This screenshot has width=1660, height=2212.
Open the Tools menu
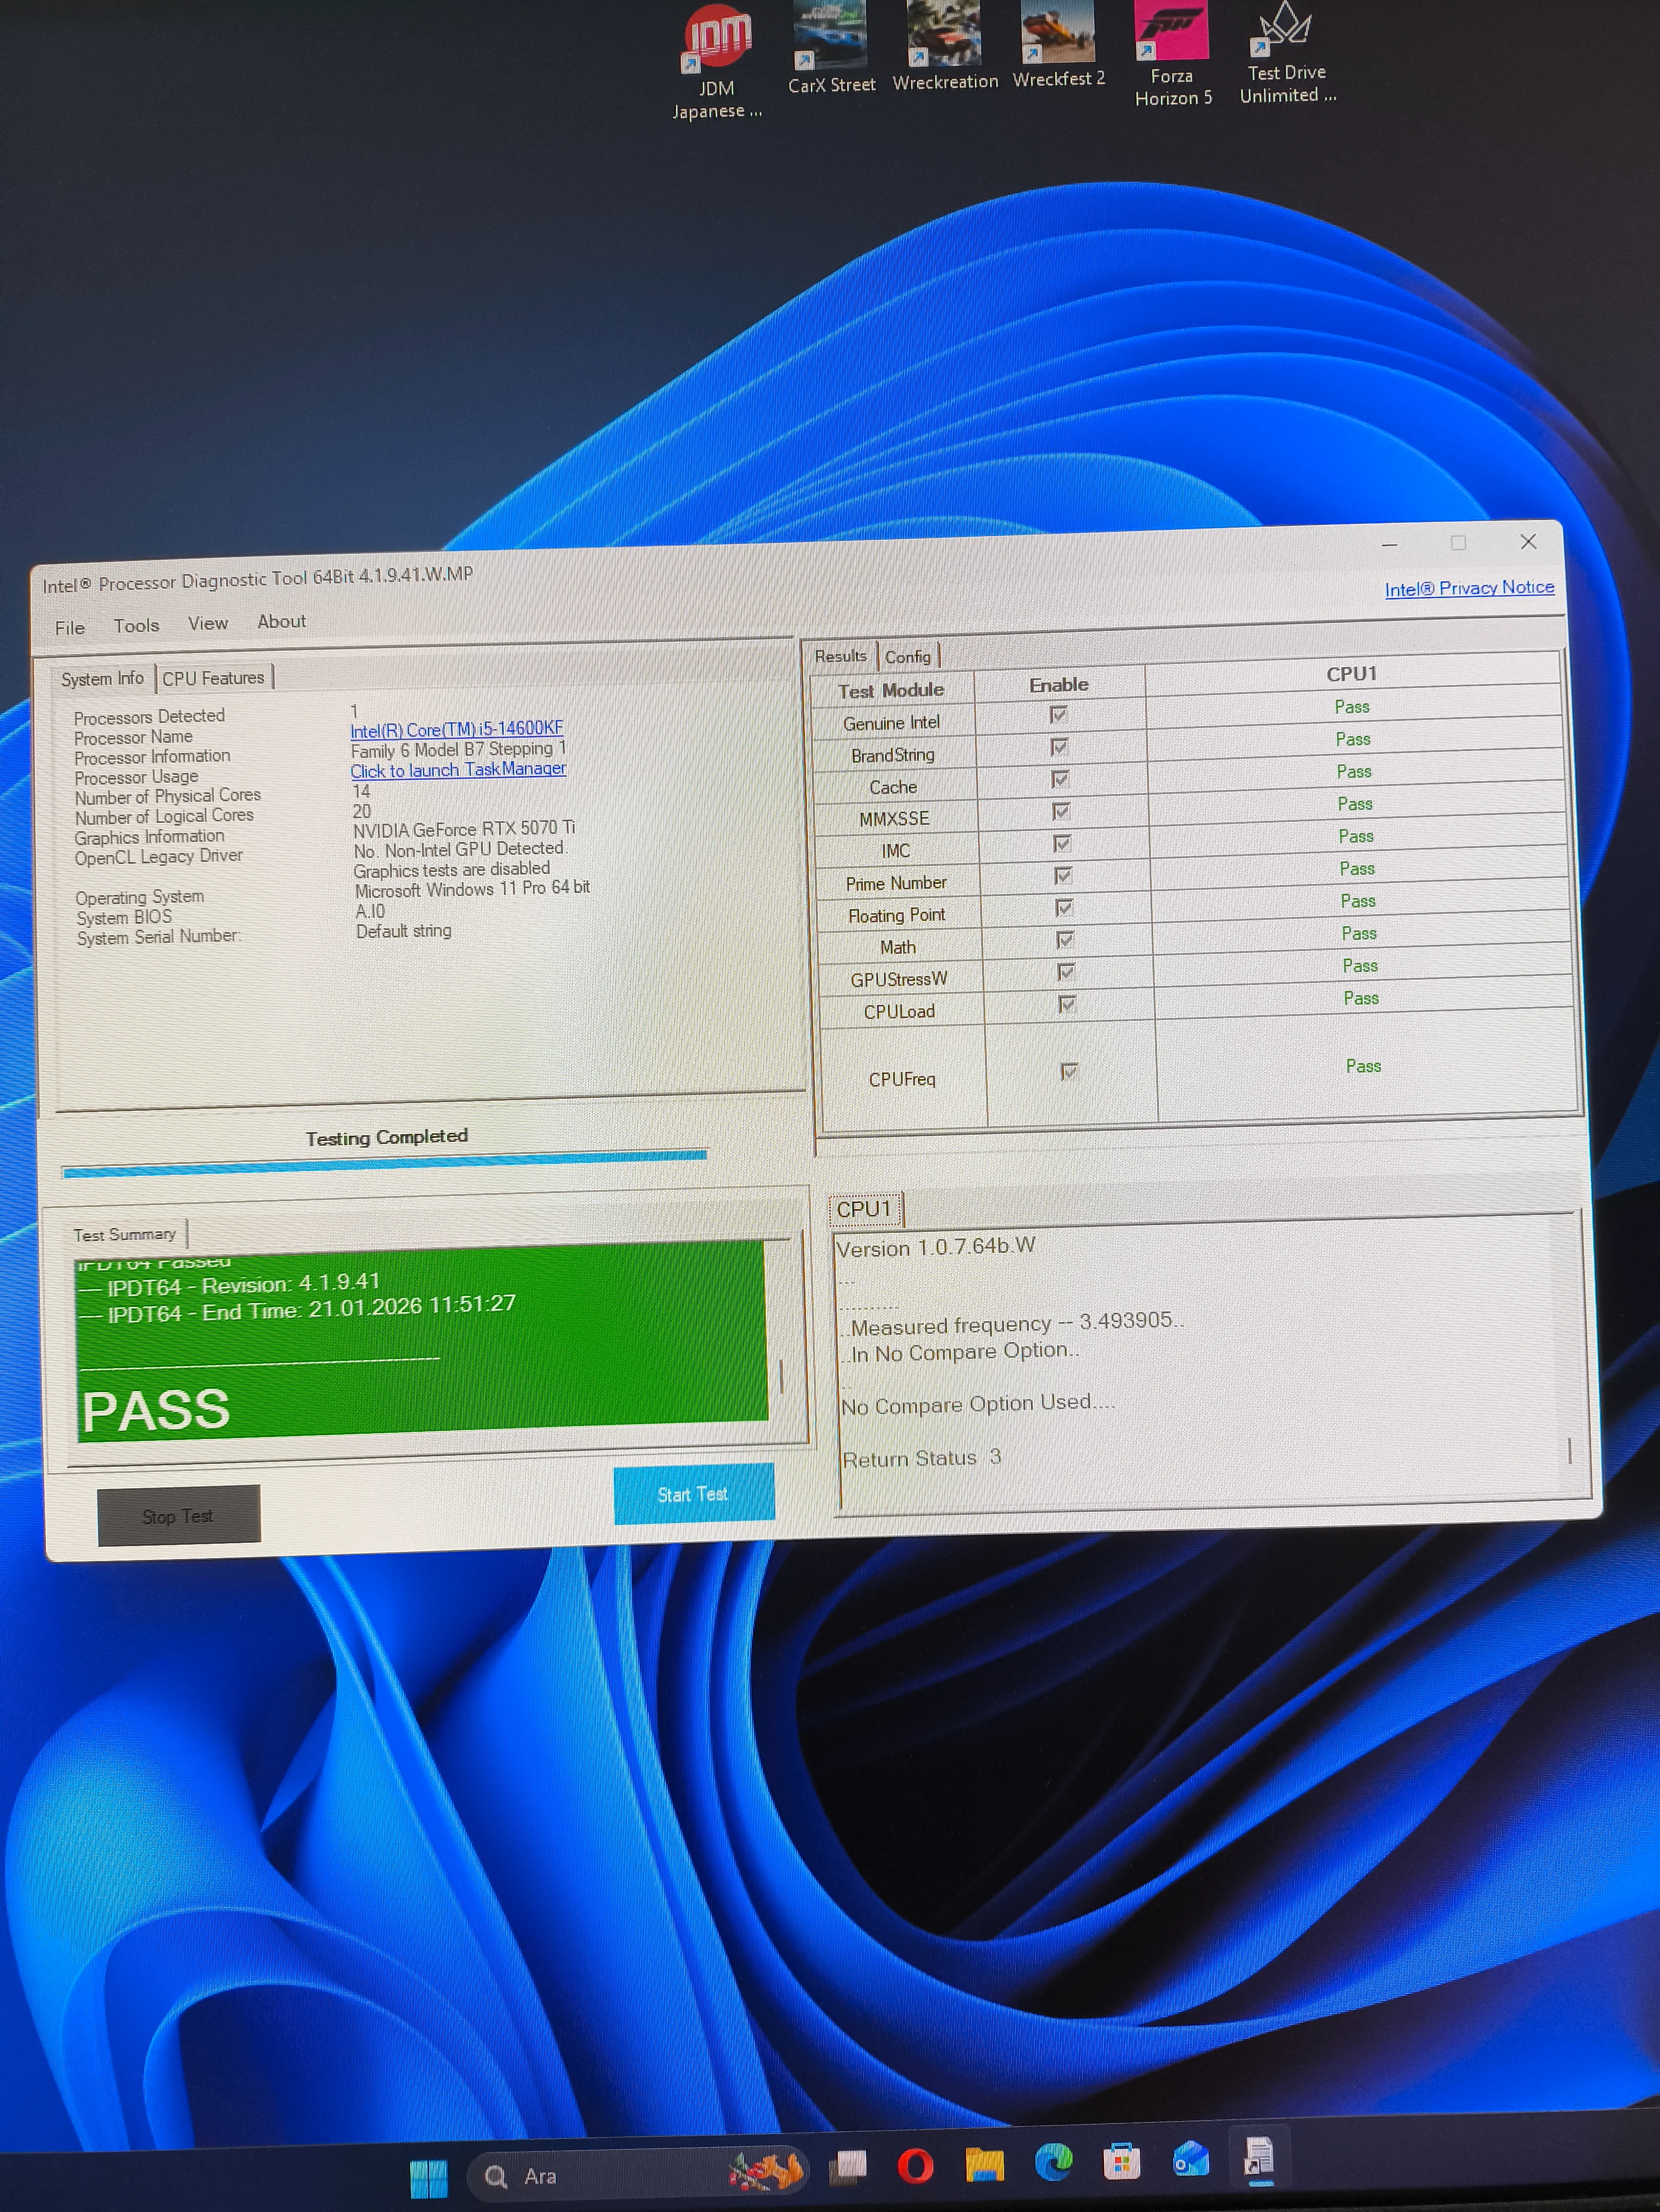point(136,626)
